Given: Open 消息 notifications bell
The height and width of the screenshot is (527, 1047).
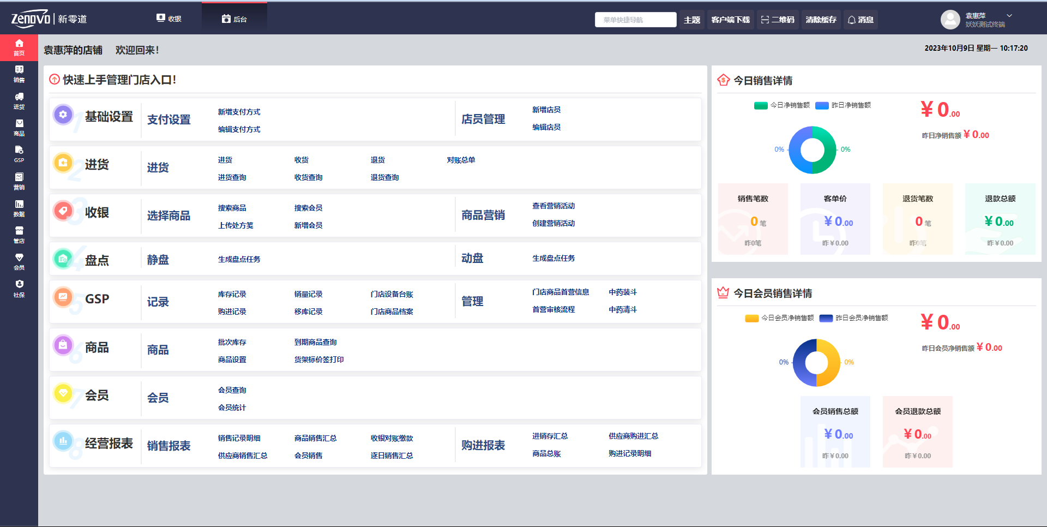Looking at the screenshot, I should click(861, 20).
